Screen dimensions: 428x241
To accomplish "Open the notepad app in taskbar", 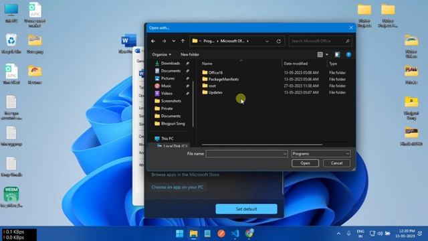I will (x=207, y=234).
